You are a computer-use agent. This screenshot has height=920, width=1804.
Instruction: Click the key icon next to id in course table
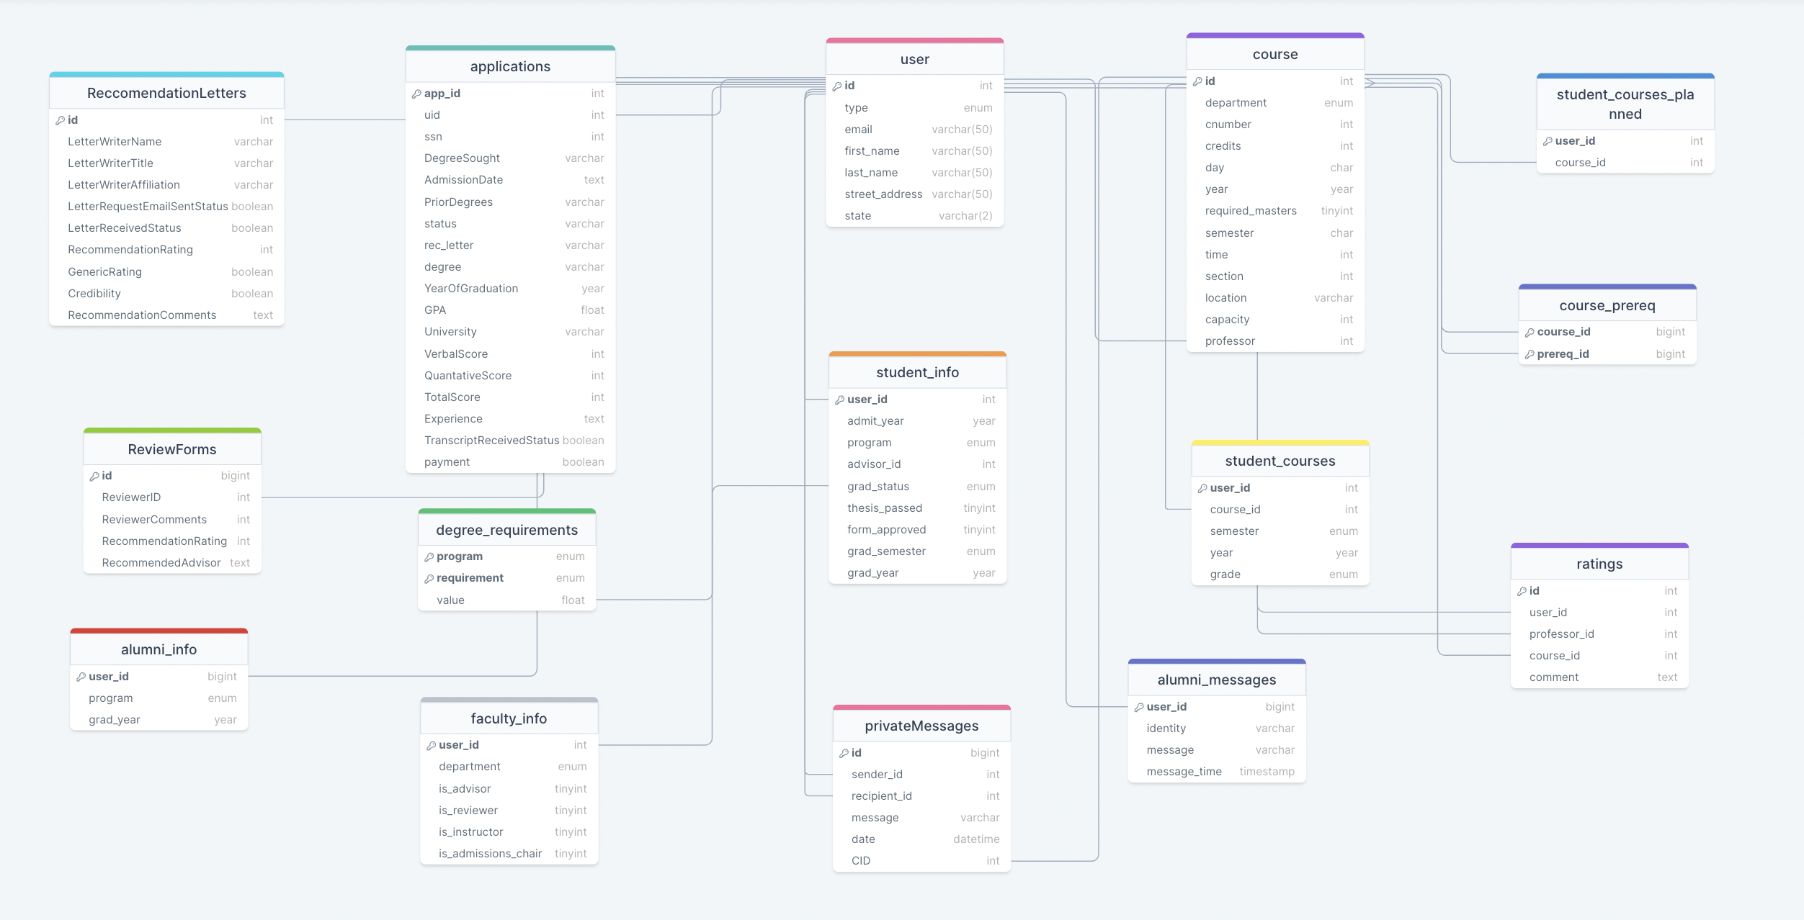[1197, 81]
